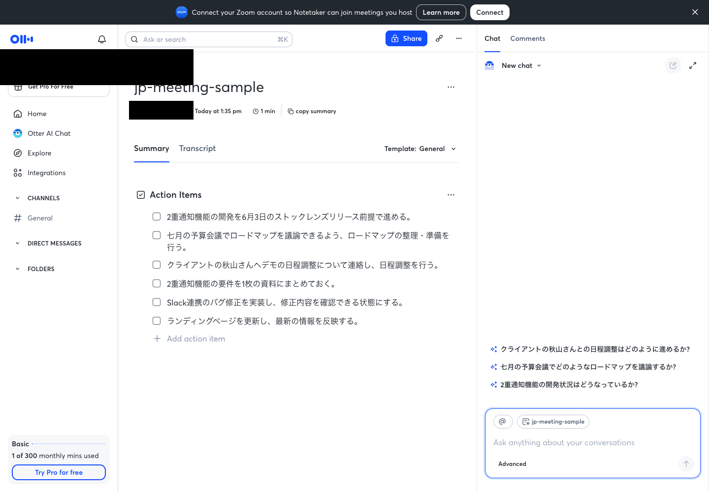Open the notifications bell
This screenshot has height=492, width=709.
[x=102, y=39]
